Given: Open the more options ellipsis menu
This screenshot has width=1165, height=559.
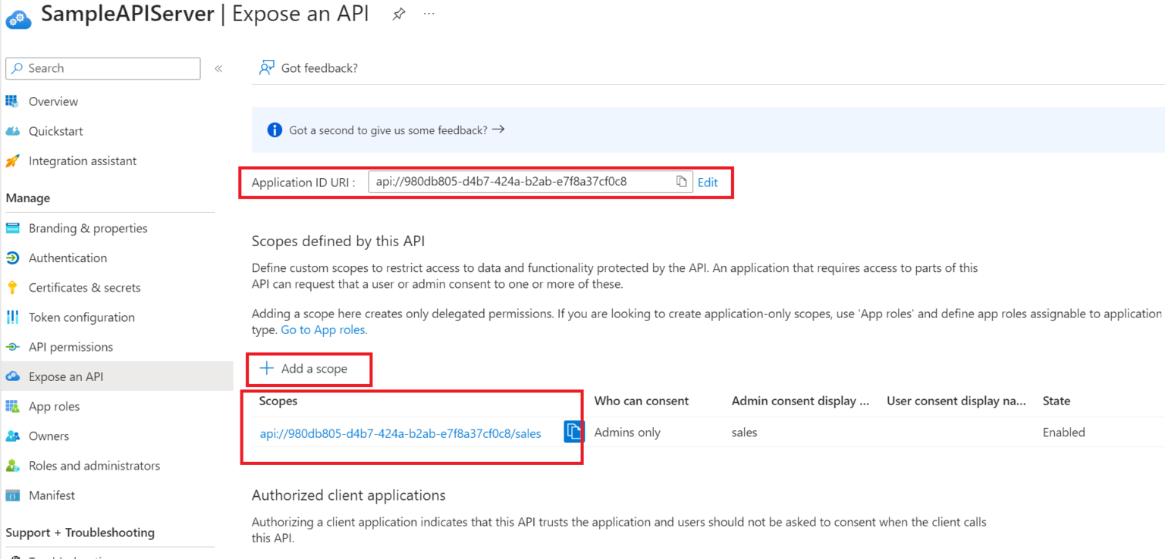Looking at the screenshot, I should (x=429, y=13).
